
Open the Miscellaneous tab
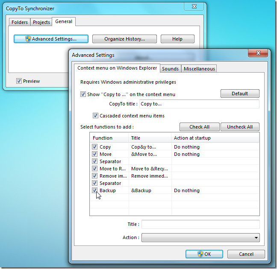pyautogui.click(x=199, y=69)
